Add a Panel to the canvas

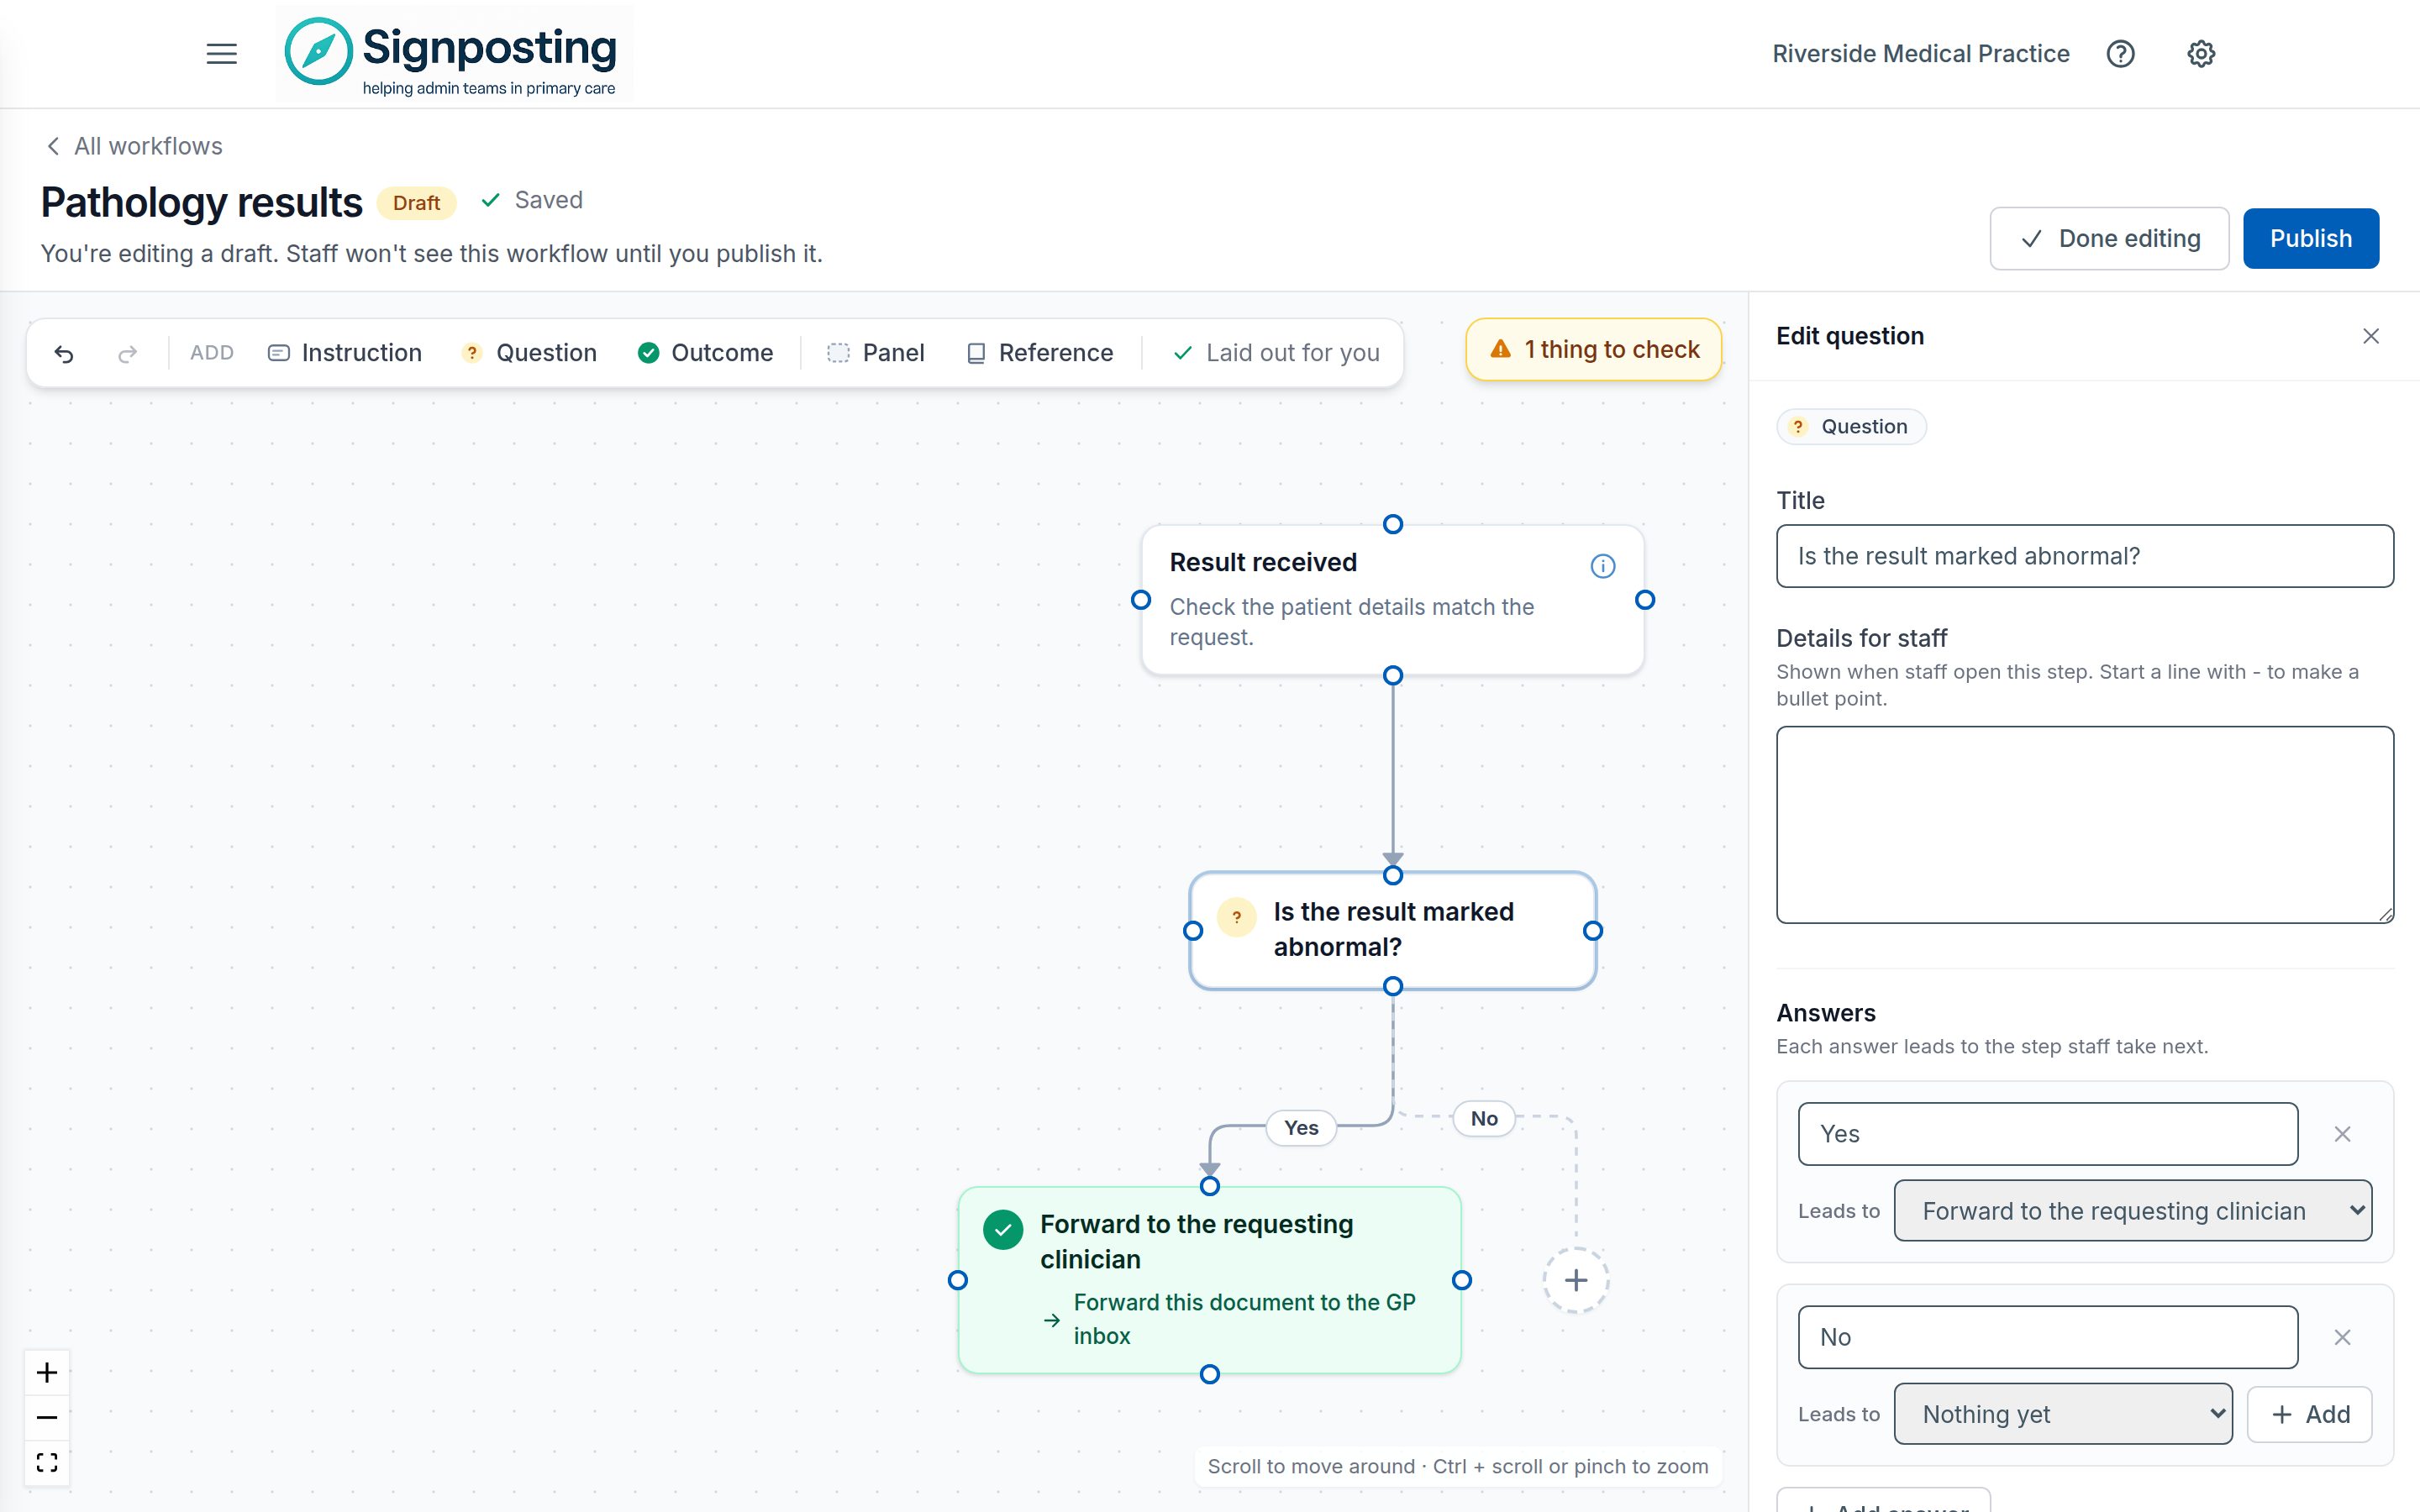[876, 353]
